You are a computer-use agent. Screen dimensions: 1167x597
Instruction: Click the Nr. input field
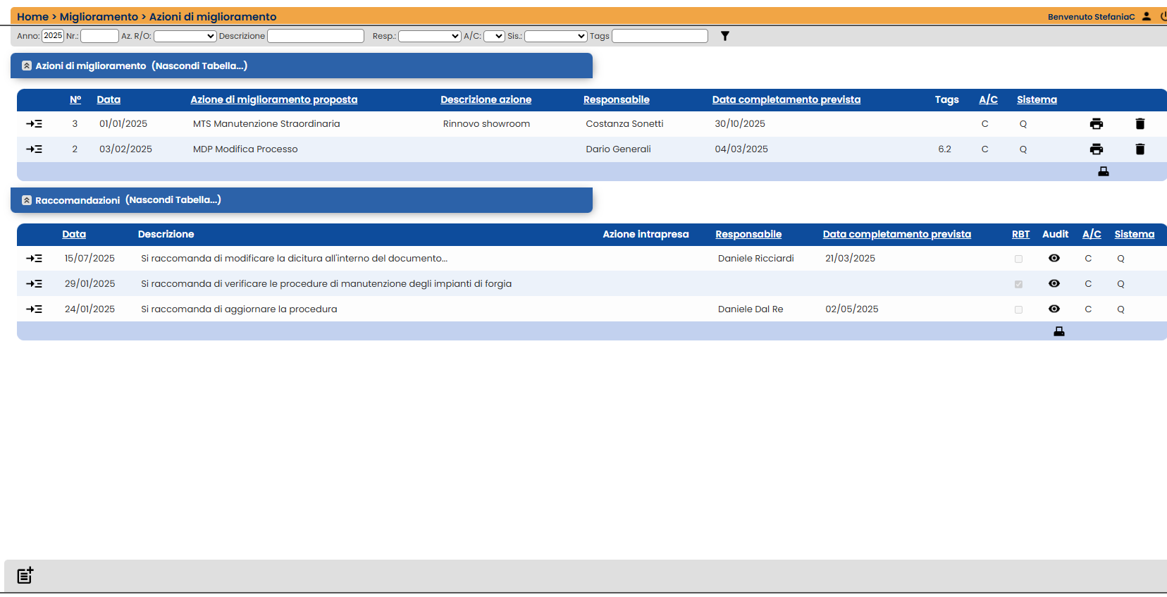[99, 36]
